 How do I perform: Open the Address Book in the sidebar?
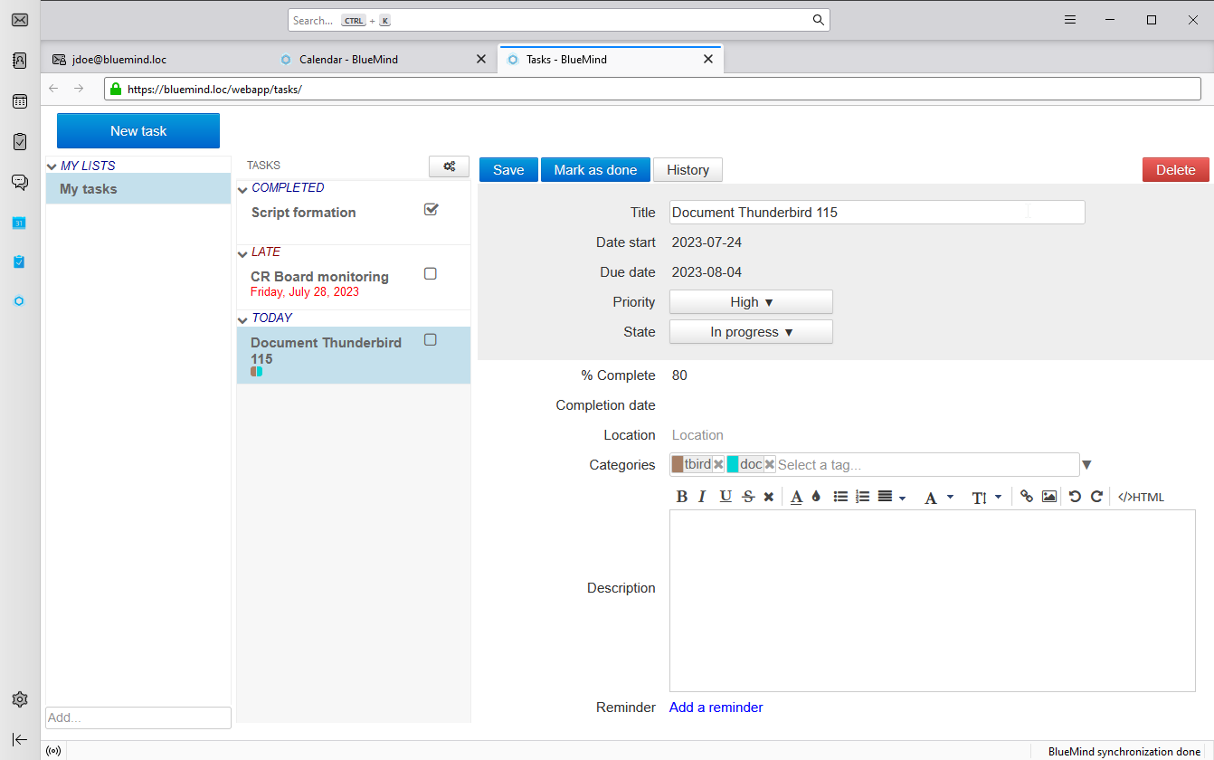coord(20,61)
